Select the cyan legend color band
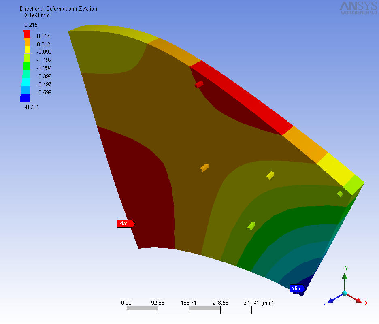379x324 pixels. click(x=26, y=82)
